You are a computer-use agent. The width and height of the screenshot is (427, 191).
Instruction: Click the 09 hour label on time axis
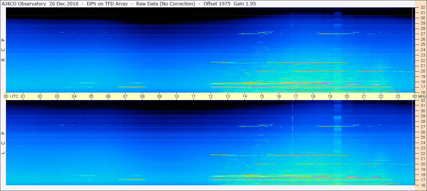(159, 96)
